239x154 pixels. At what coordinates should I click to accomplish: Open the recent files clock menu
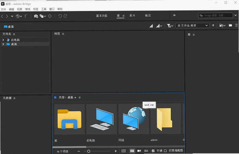[x=19, y=16]
